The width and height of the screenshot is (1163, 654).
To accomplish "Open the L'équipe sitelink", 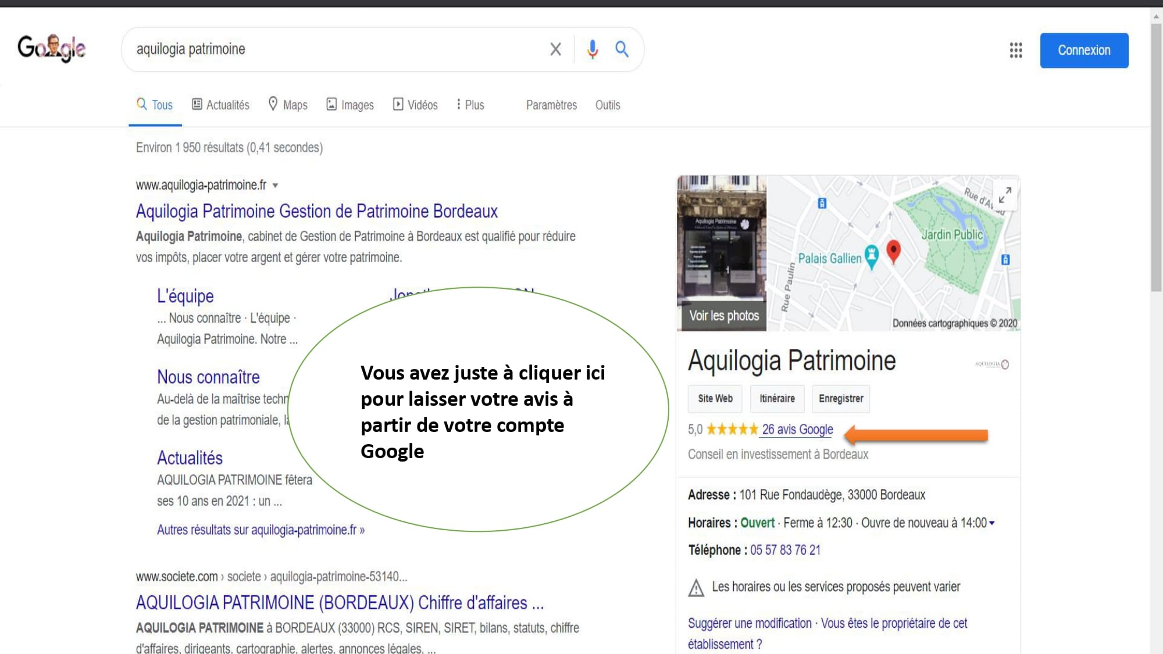I will (x=185, y=296).
